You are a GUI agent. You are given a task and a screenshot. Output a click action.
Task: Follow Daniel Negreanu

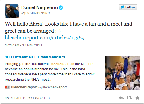click(x=128, y=7)
